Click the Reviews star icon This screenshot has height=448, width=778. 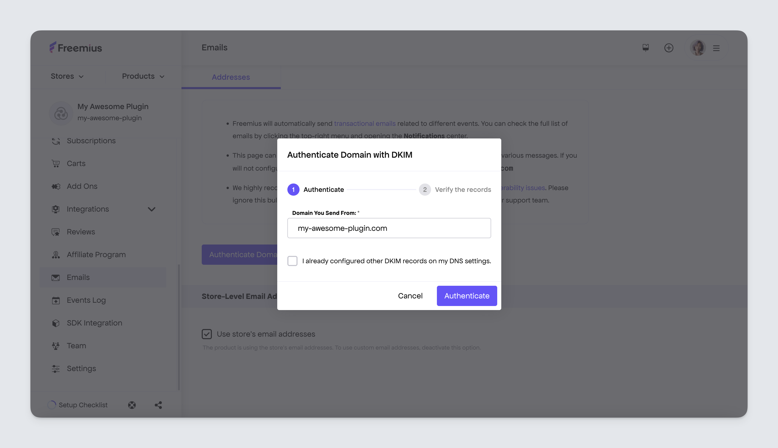pos(56,232)
